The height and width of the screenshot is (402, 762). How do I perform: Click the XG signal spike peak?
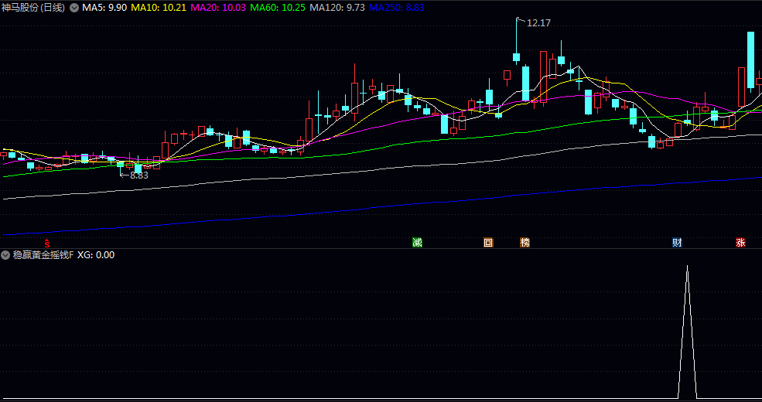click(x=687, y=267)
